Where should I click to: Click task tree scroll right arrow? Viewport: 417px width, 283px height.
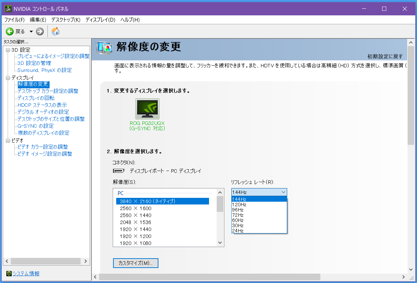tap(85, 261)
